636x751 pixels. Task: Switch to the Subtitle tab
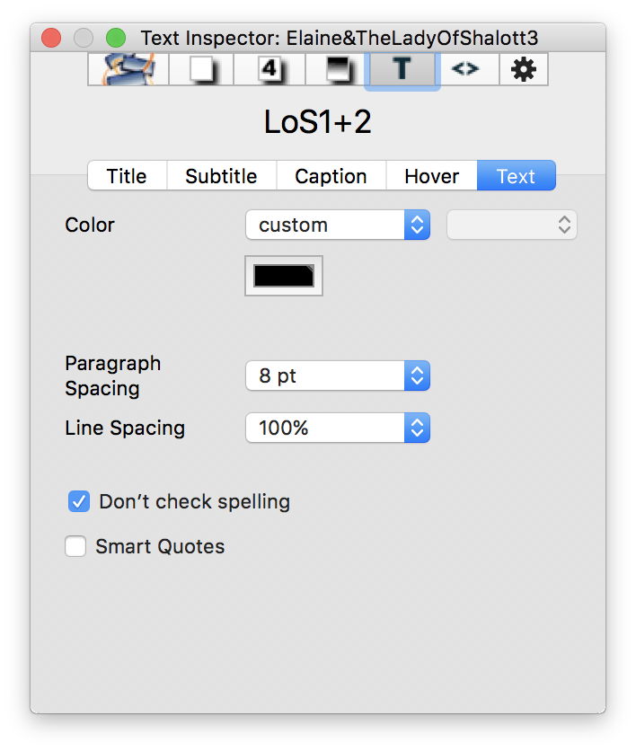tap(221, 176)
